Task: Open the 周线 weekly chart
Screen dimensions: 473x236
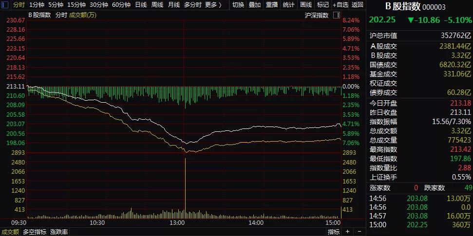Action: point(157,5)
